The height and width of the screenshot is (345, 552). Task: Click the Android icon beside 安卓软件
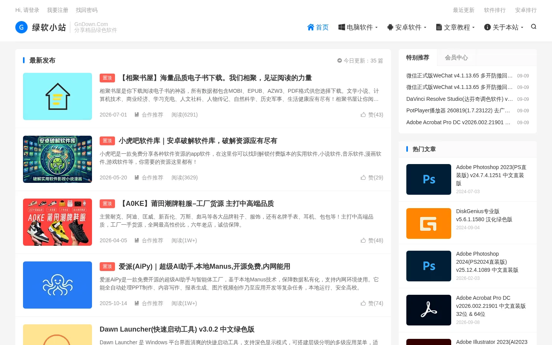pos(390,27)
